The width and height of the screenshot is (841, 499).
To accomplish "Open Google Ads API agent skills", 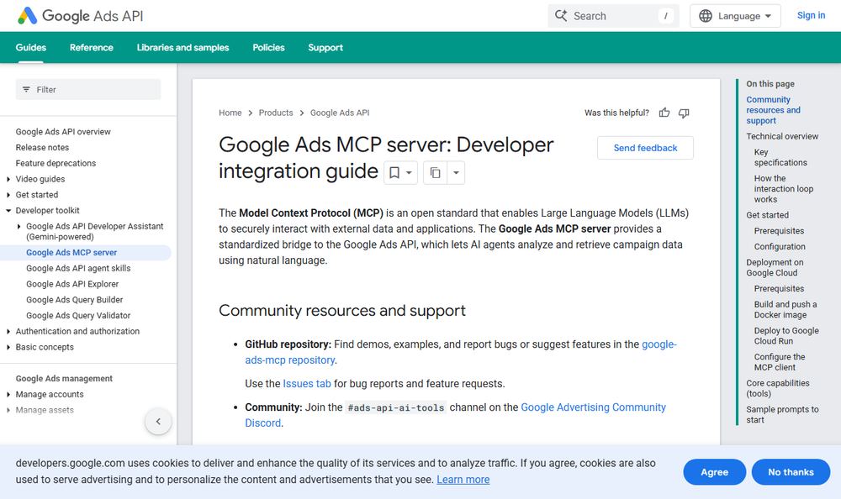I will [78, 268].
